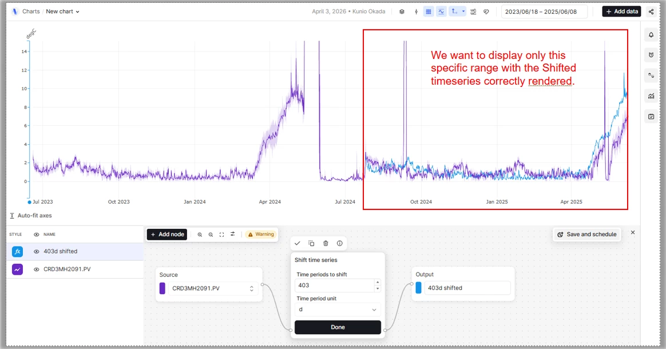
Task: Open the New chart title dropdown
Action: click(x=63, y=11)
